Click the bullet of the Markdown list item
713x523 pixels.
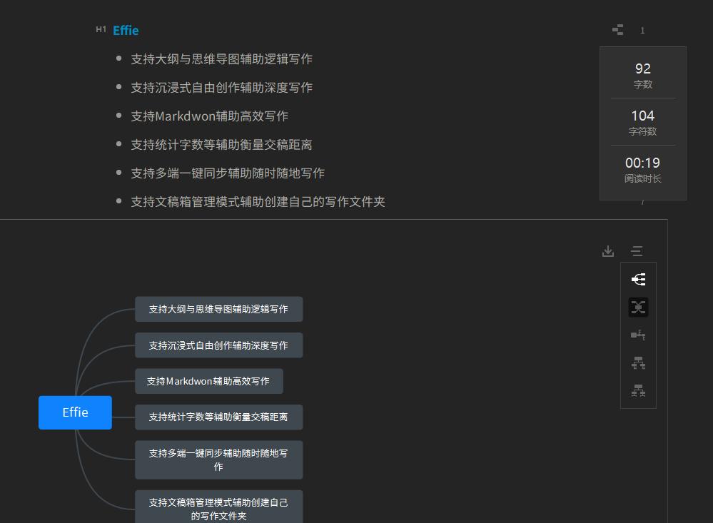tap(118, 115)
